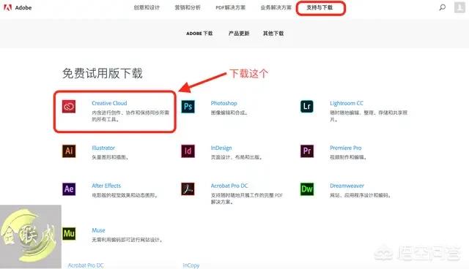Click the Lightroom Lr icon
This screenshot has height=269, width=469.
coord(307,107)
